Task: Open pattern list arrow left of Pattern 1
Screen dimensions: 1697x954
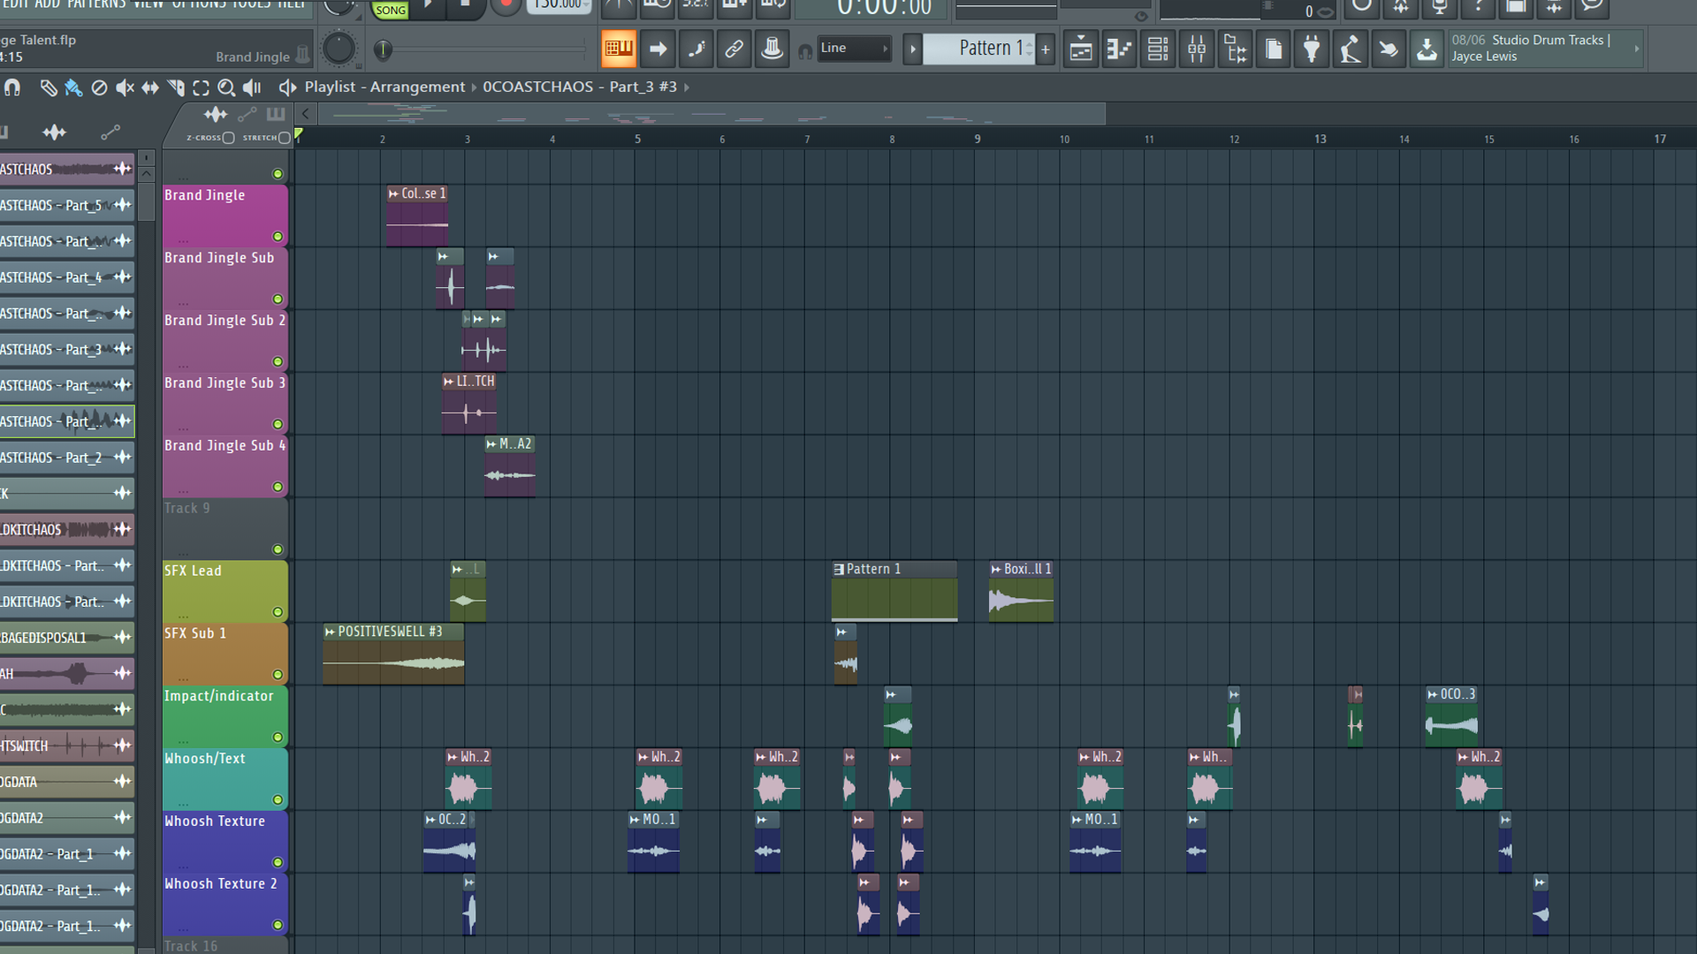Action: click(912, 49)
